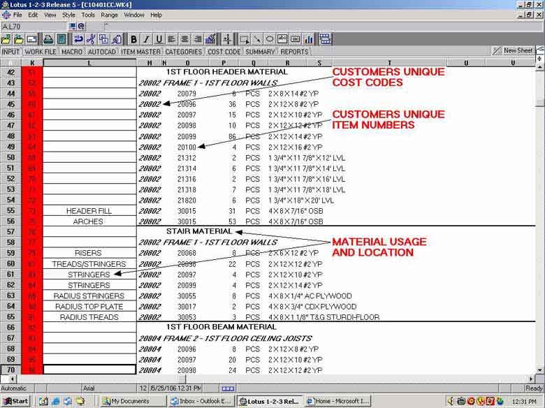Select the draw arrow tool icon
This screenshot has width=545, height=408.
tap(257, 39)
